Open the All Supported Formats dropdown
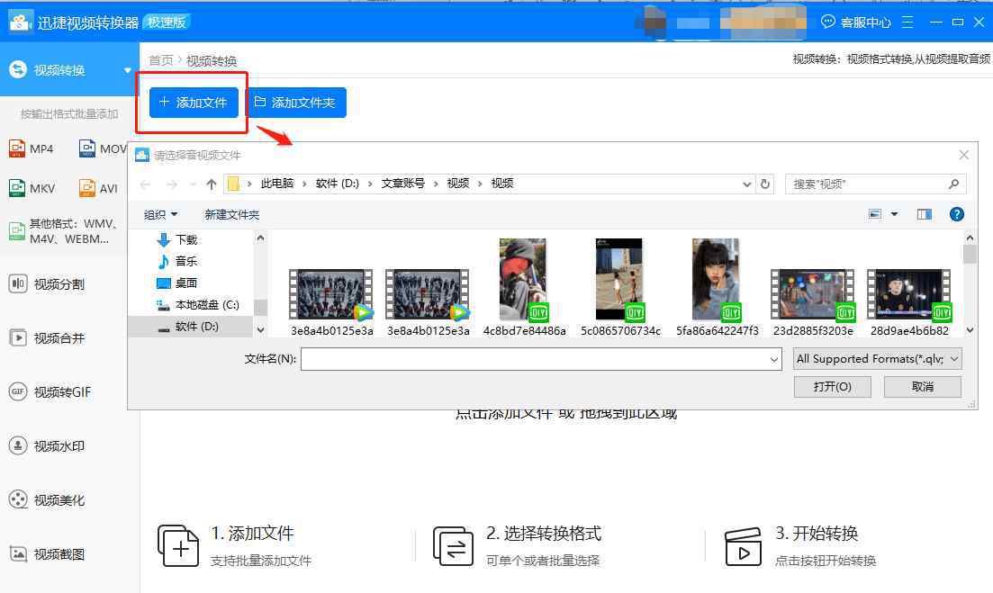The image size is (993, 593). pos(878,359)
